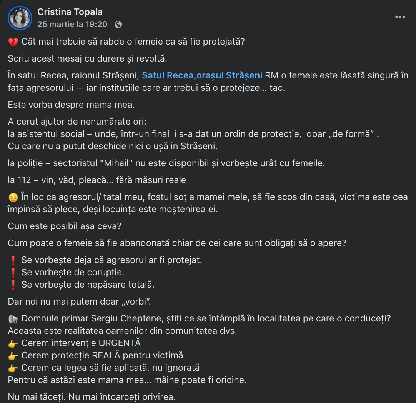Click the megaphone emoji before "Domnule primar"
The image size is (416, 403).
(x=13, y=319)
